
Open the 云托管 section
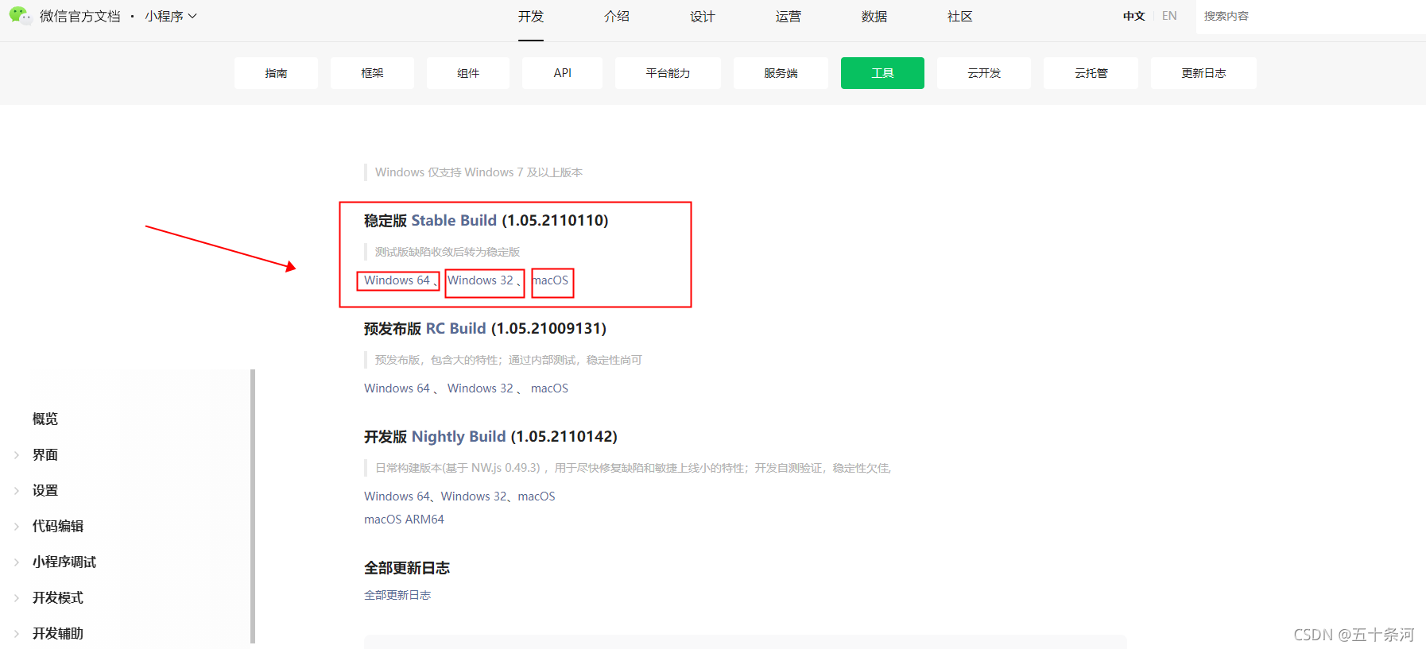click(1091, 73)
